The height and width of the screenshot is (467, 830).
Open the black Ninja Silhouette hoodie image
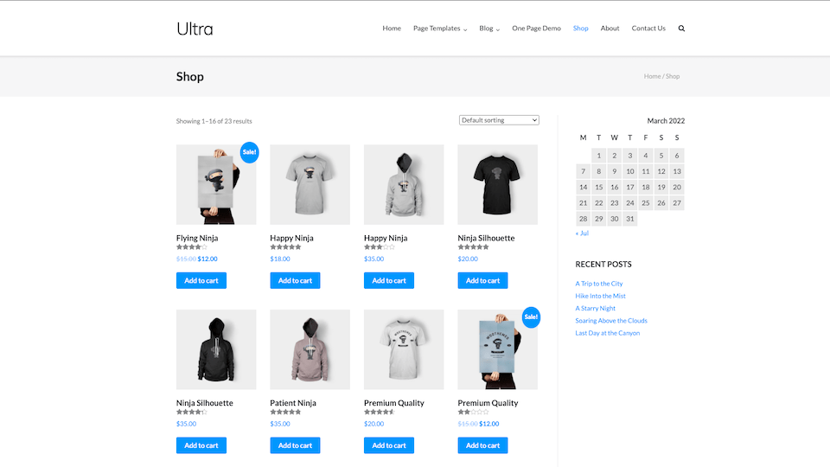pyautogui.click(x=216, y=349)
